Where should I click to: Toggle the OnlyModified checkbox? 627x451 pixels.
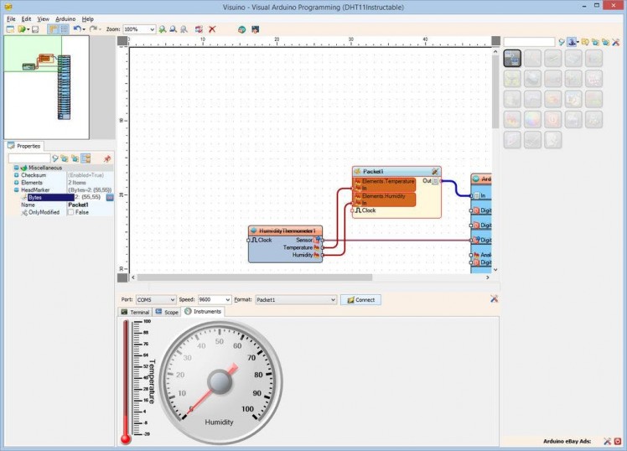[x=70, y=213]
